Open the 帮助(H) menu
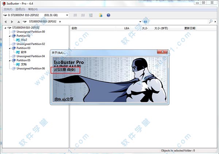 [x=33, y=9]
